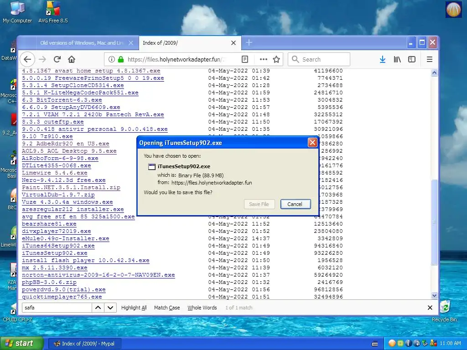Screen dimensions: 467x350
Task: Open link 4.8.1367 avast home setup exe
Action: (91, 71)
